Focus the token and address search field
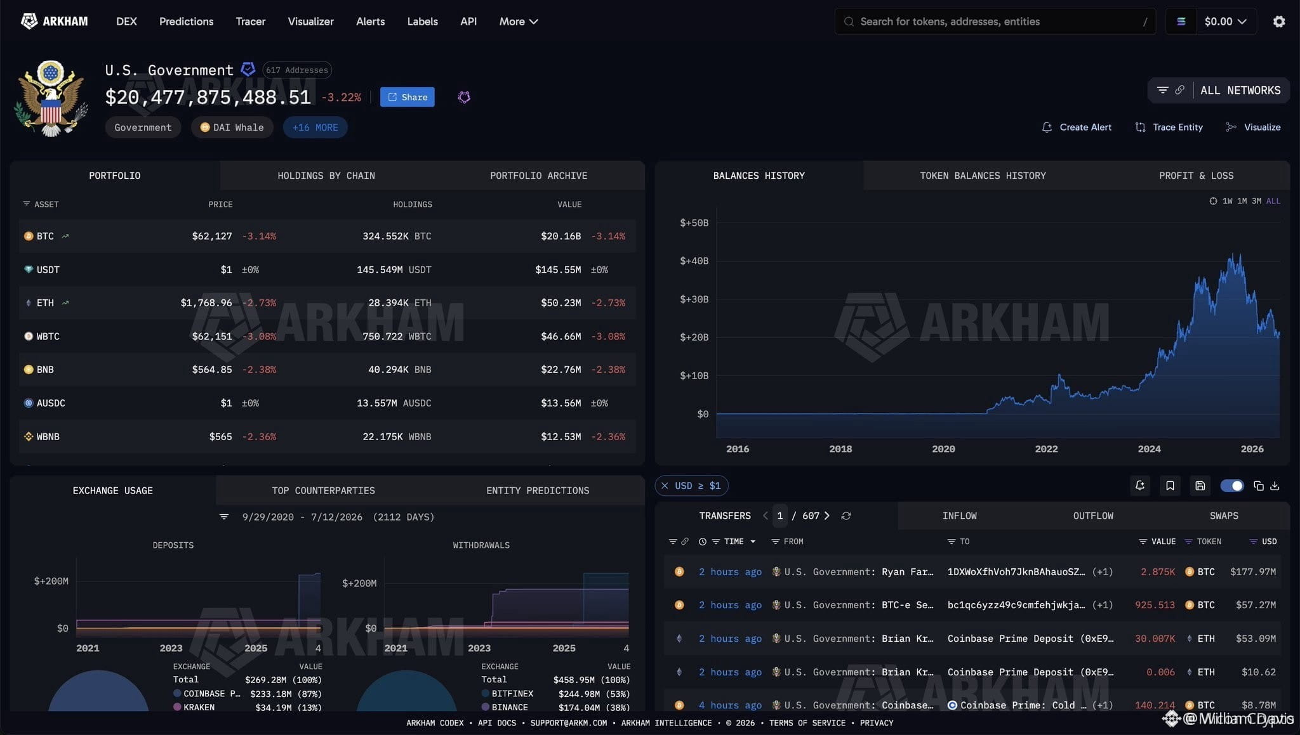This screenshot has width=1300, height=735. (x=995, y=22)
